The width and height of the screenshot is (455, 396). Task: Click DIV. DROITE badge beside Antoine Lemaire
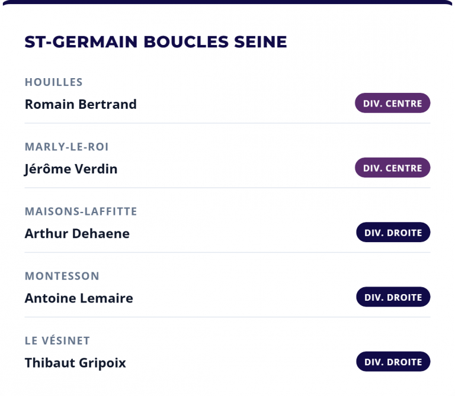point(393,297)
